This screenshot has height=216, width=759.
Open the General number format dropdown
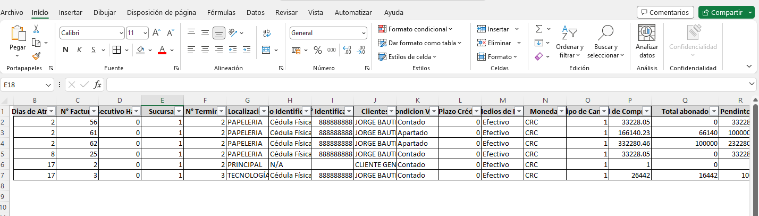pos(364,33)
